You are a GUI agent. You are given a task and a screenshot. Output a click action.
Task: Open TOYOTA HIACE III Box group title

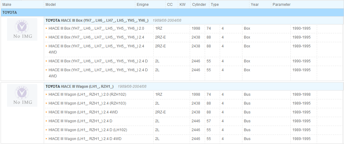pyautogui.click(x=97, y=20)
